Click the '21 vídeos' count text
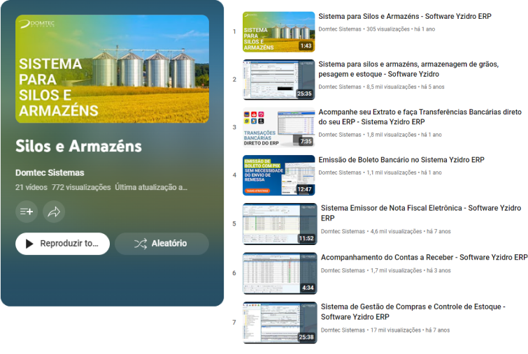 click(x=31, y=187)
